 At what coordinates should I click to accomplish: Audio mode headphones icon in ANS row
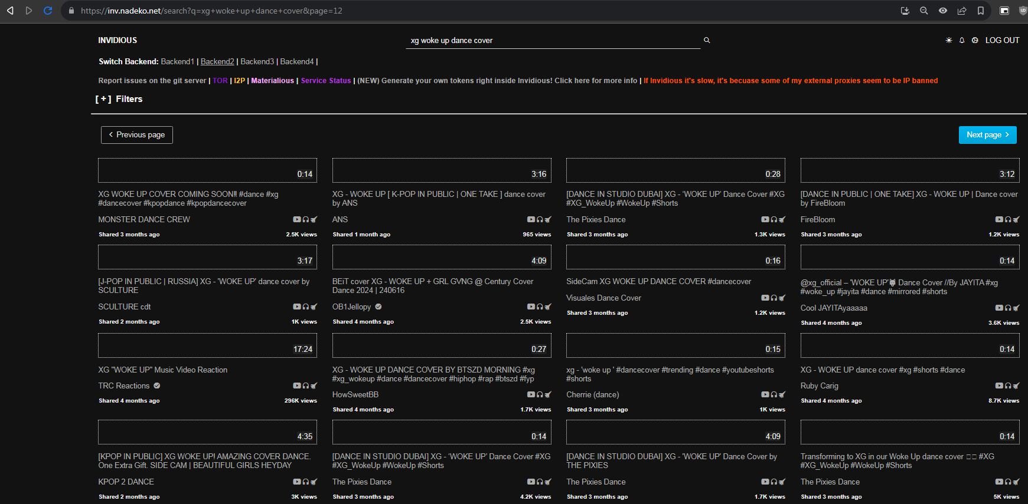point(540,219)
